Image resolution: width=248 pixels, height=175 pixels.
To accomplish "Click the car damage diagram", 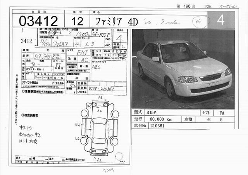I will (x=100, y=129).
